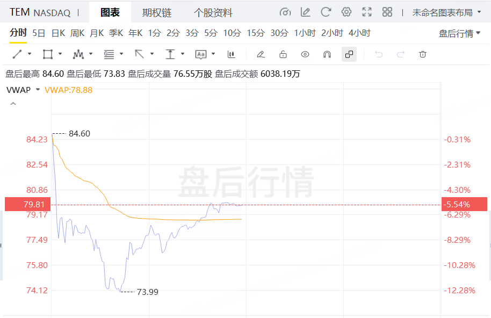
Task: Select the 日K timeframe
Action: pyautogui.click(x=58, y=33)
